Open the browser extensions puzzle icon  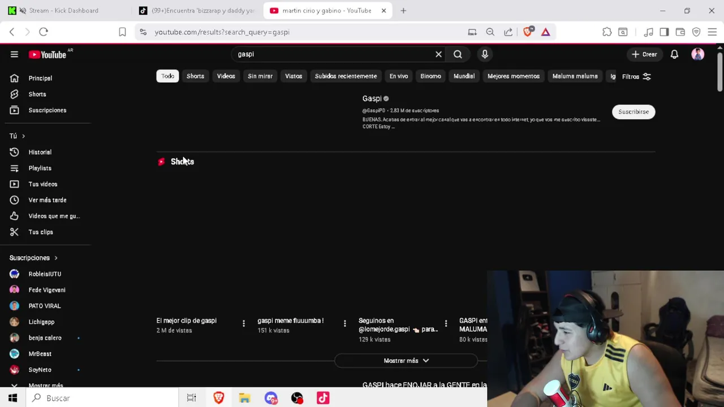coord(607,32)
